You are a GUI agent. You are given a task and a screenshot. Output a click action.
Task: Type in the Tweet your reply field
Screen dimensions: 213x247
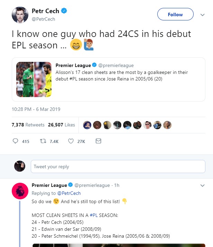click(118, 167)
